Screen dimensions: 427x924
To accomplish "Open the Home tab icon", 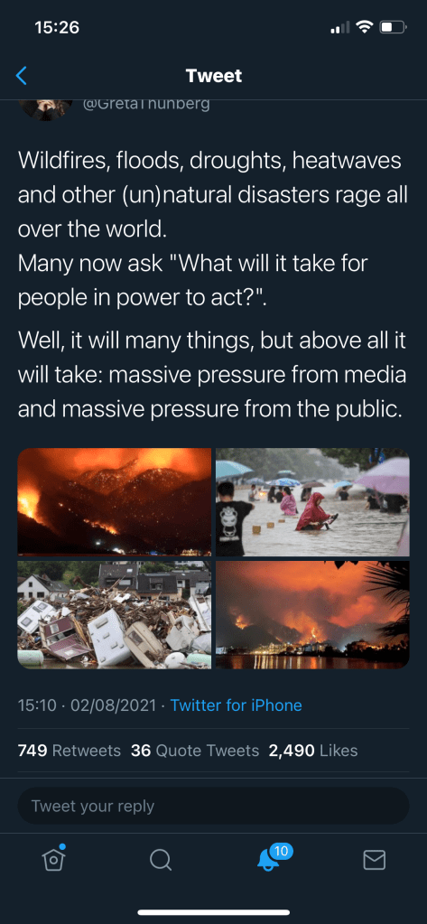I will coord(53,859).
